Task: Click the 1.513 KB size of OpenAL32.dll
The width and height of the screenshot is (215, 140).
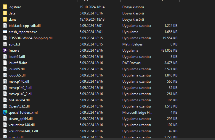Action: click(171, 106)
